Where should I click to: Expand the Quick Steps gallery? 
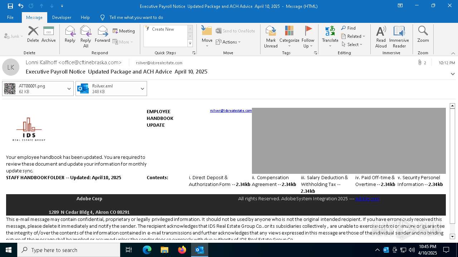coord(190,44)
